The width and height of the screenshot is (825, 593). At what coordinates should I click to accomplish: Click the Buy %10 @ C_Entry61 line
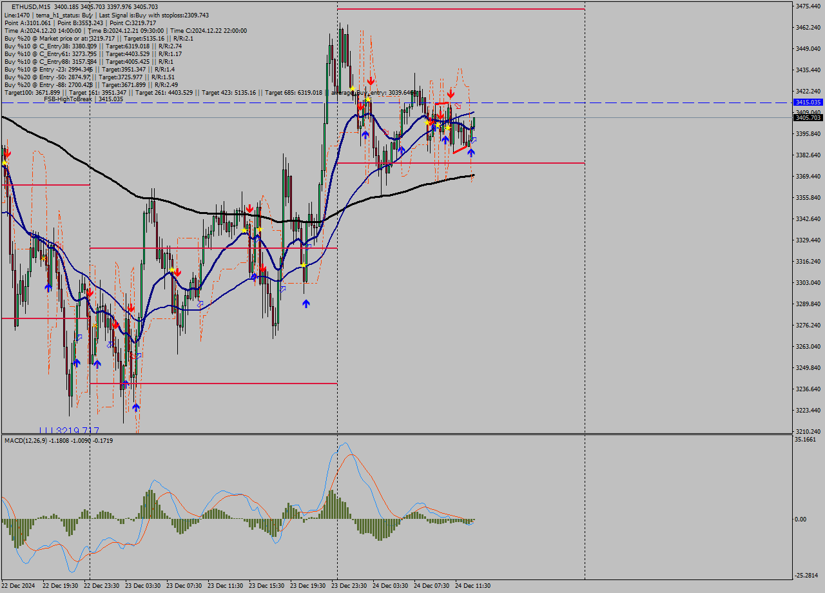[x=93, y=53]
